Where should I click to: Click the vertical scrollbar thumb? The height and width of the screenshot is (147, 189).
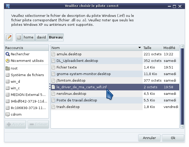tap(182, 87)
